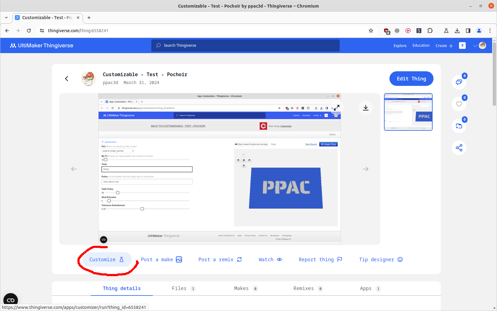Expand the image to fullscreen view

(x=337, y=108)
